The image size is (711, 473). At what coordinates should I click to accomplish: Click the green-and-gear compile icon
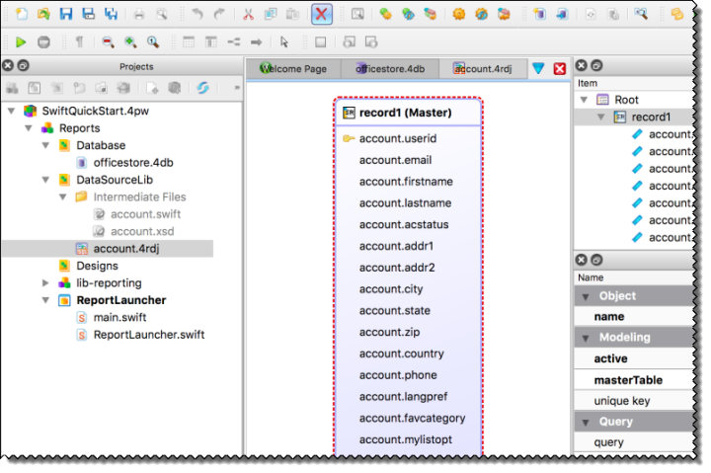408,14
